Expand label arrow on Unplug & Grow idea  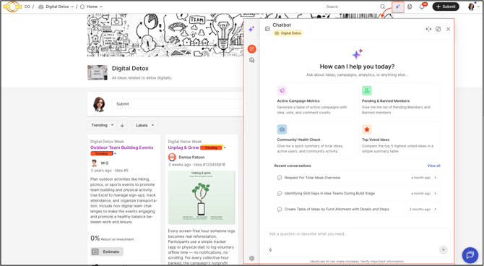click(225, 148)
